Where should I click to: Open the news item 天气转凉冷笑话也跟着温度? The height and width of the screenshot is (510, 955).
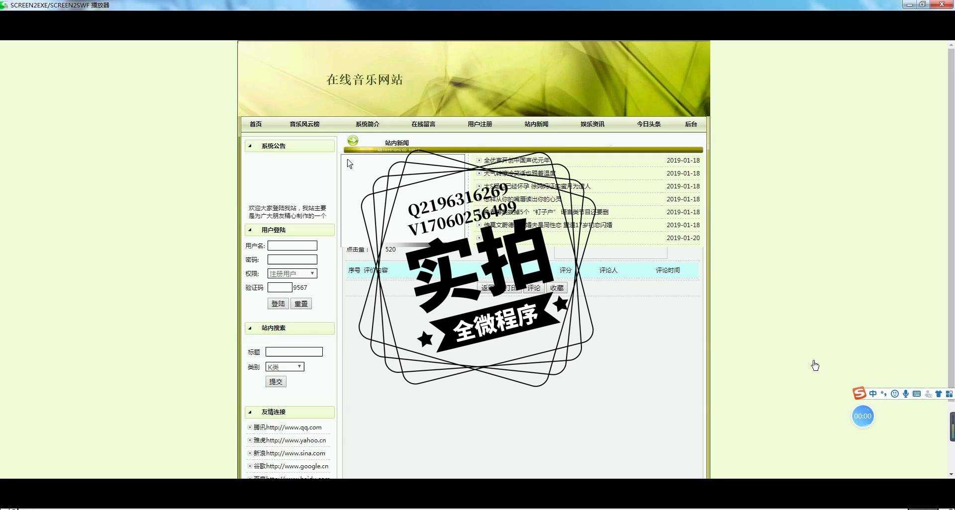coord(519,173)
